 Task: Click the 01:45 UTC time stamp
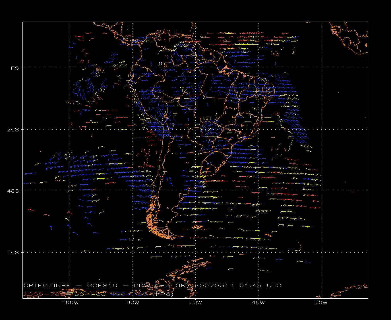point(260,286)
